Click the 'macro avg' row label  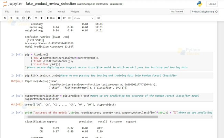click(x=36, y=27)
